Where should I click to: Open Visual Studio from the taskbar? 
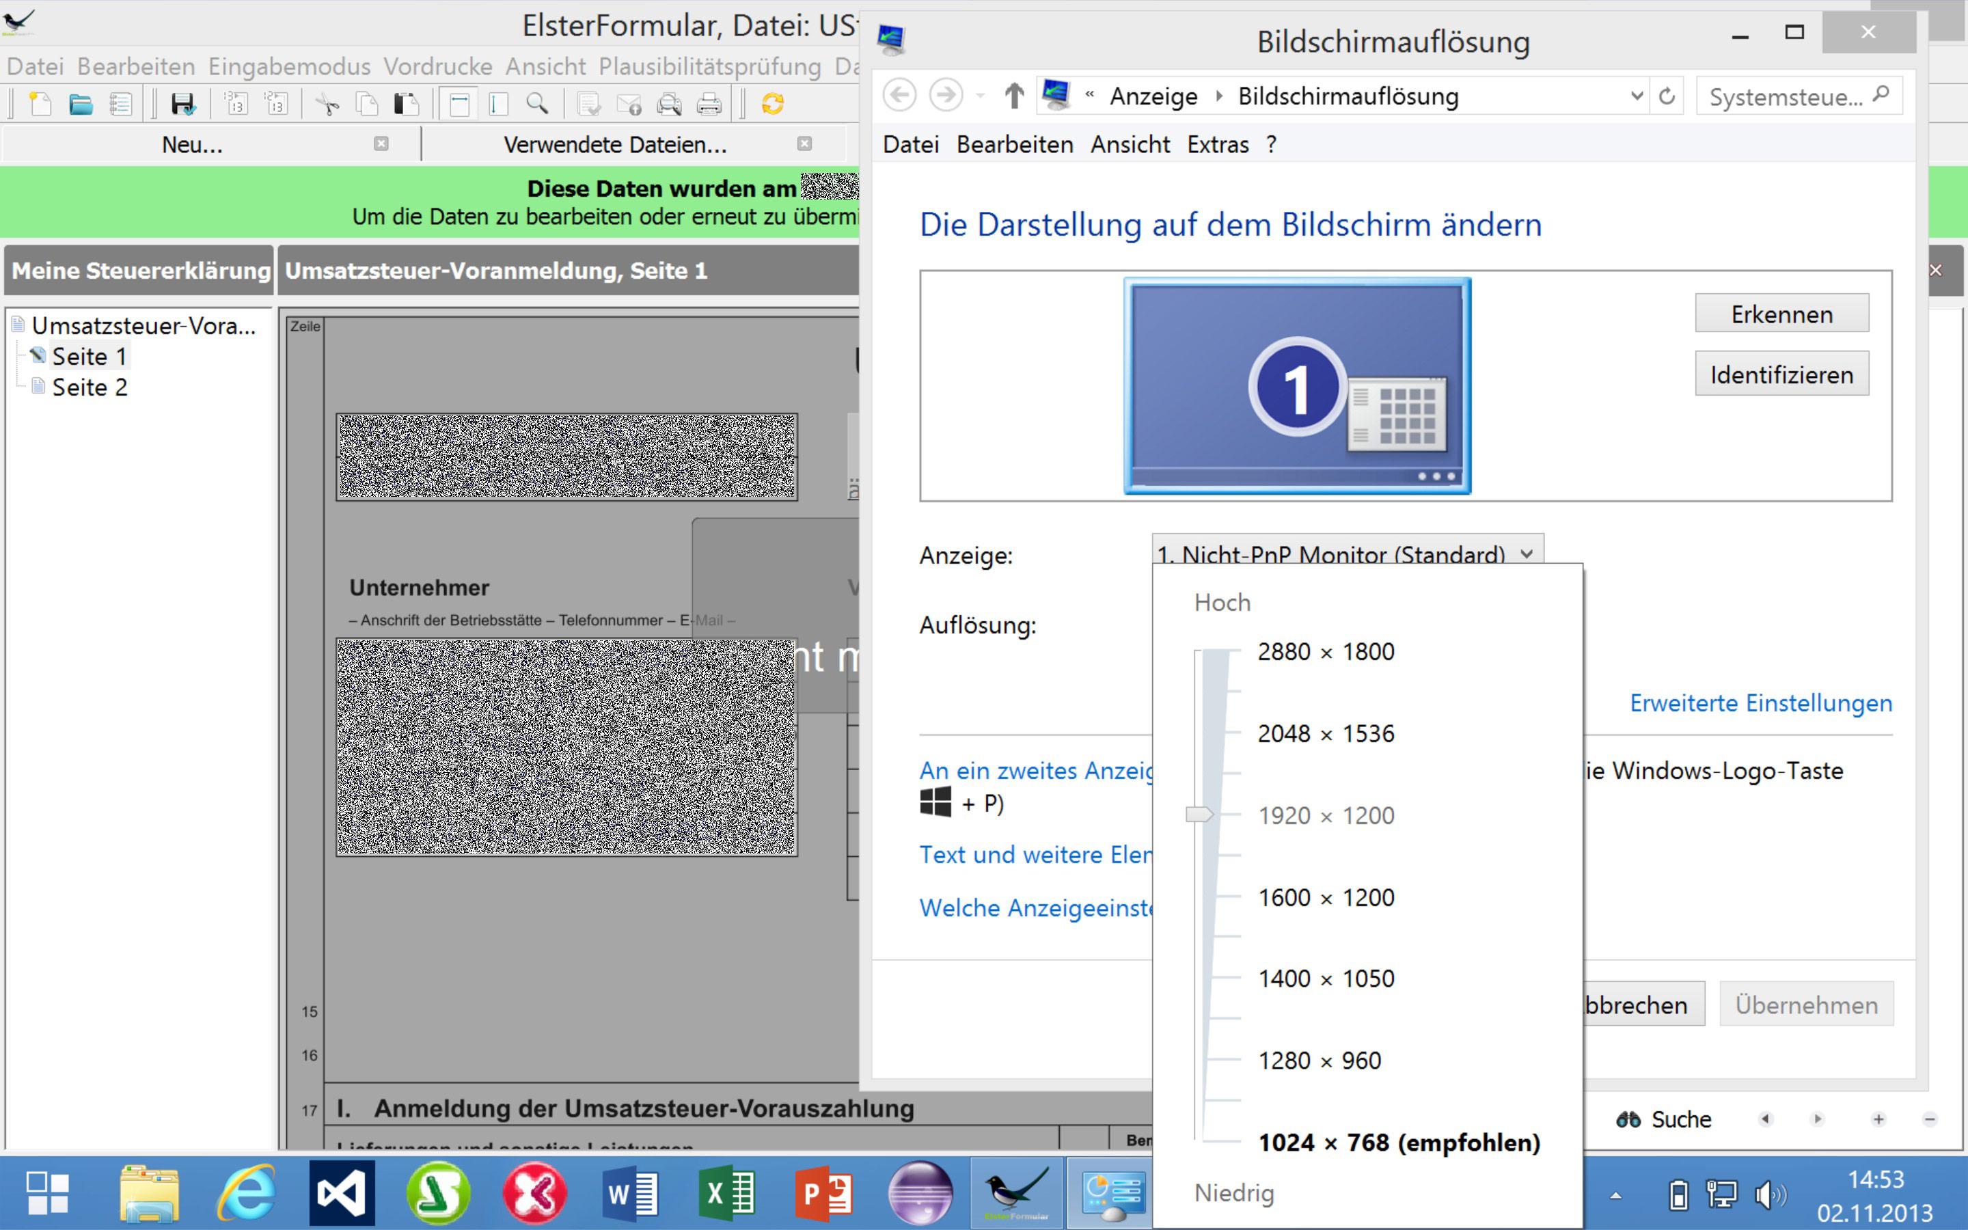[342, 1193]
